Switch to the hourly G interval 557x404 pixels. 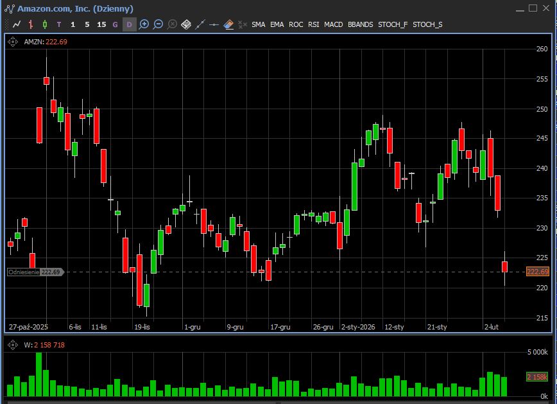[x=116, y=24]
